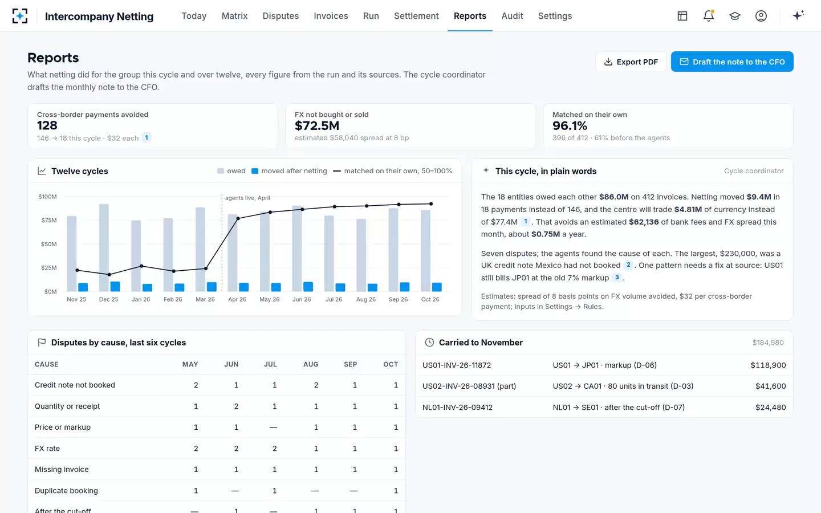Viewport: 821px width, 513px height.
Task: Click the flag icon beside Disputes by cause
Action: pyautogui.click(x=42, y=343)
